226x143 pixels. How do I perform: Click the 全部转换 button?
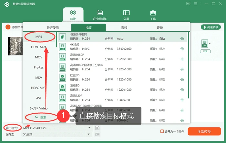pyautogui.click(x=204, y=131)
